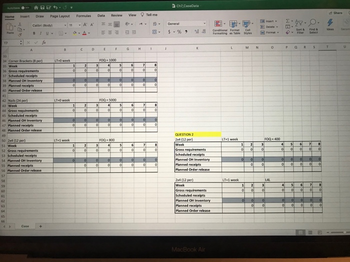Click the Share button

pyautogui.click(x=335, y=13)
